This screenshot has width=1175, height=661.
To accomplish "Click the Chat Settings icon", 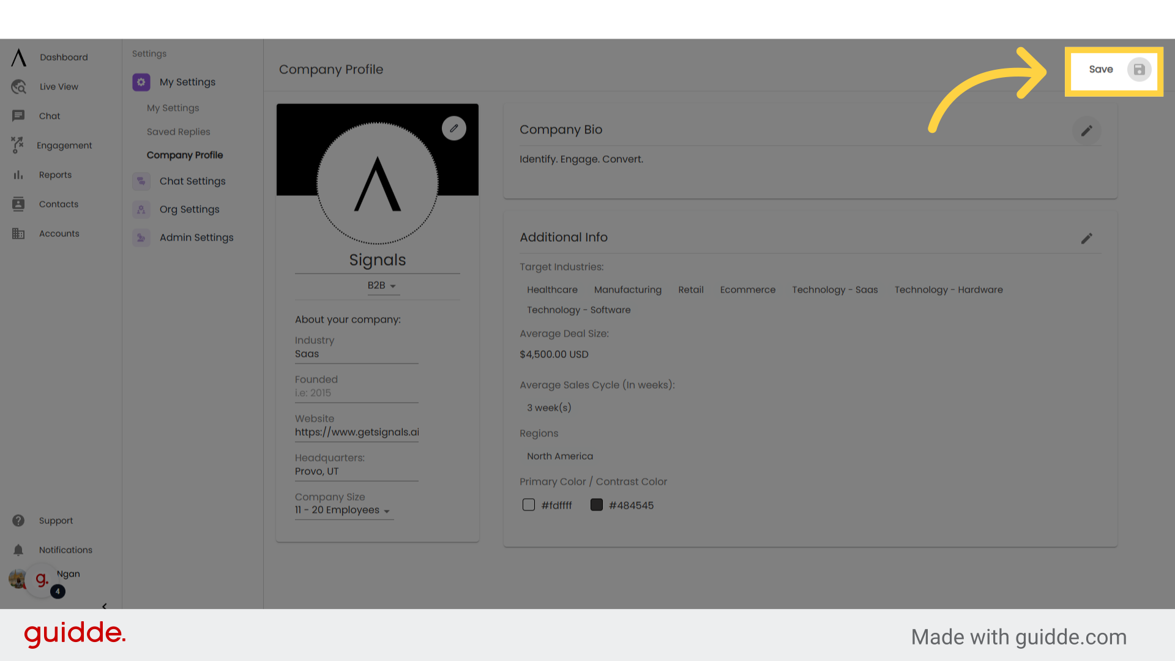I will pos(141,181).
